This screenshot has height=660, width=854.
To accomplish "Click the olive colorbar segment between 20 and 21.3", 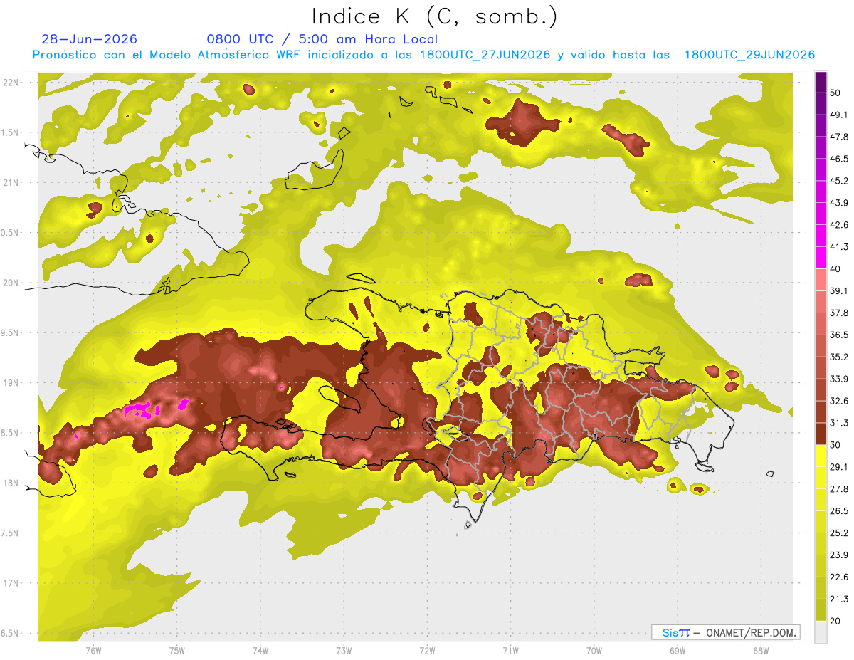I will point(821,610).
